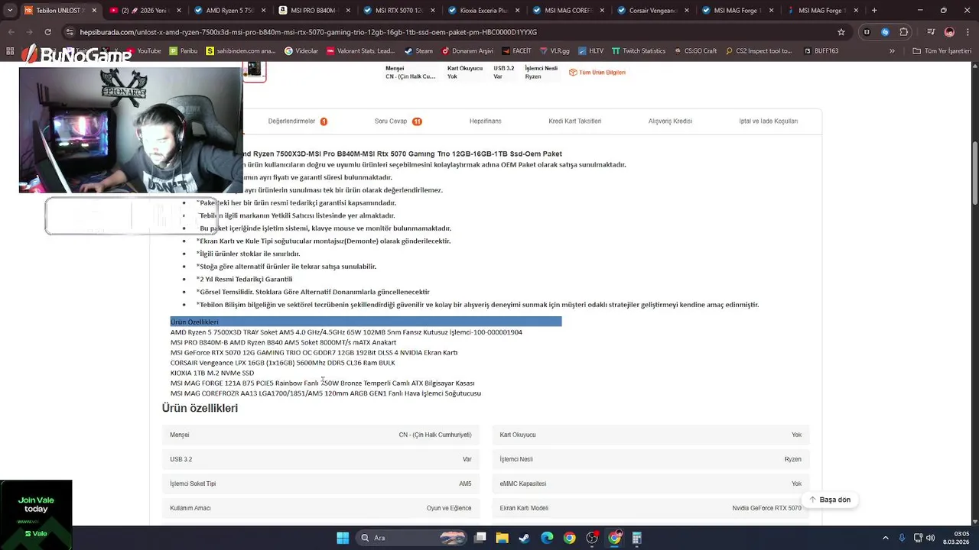Open the Kredi Kart Taksitleri tab
979x550 pixels.
(x=574, y=121)
